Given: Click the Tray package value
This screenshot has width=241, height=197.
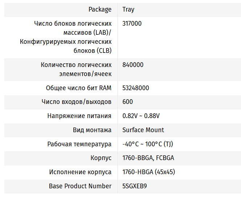Looking at the screenshot, I should pos(128,9).
